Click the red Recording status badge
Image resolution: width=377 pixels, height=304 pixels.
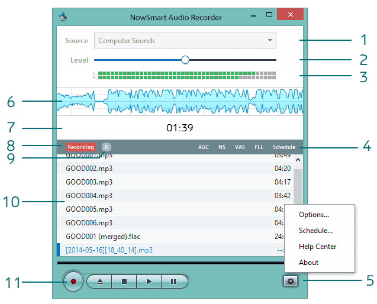click(80, 147)
